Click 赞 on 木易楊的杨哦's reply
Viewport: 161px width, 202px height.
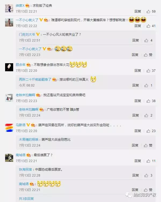[x=148, y=145]
